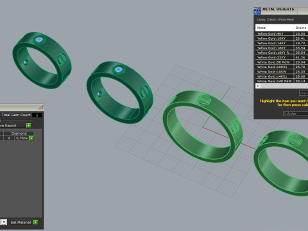Click the Diamond column header
The height and width of the screenshot is (231, 308).
click(19, 133)
